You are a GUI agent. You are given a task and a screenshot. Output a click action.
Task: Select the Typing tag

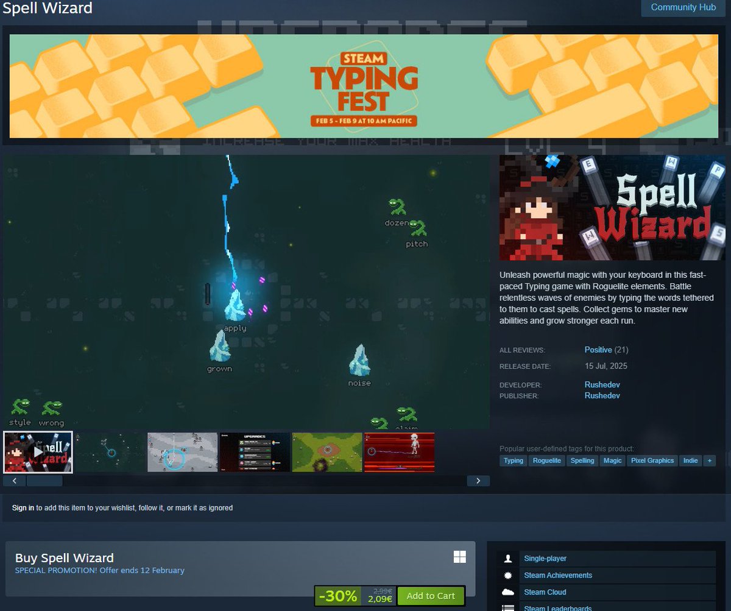point(513,461)
